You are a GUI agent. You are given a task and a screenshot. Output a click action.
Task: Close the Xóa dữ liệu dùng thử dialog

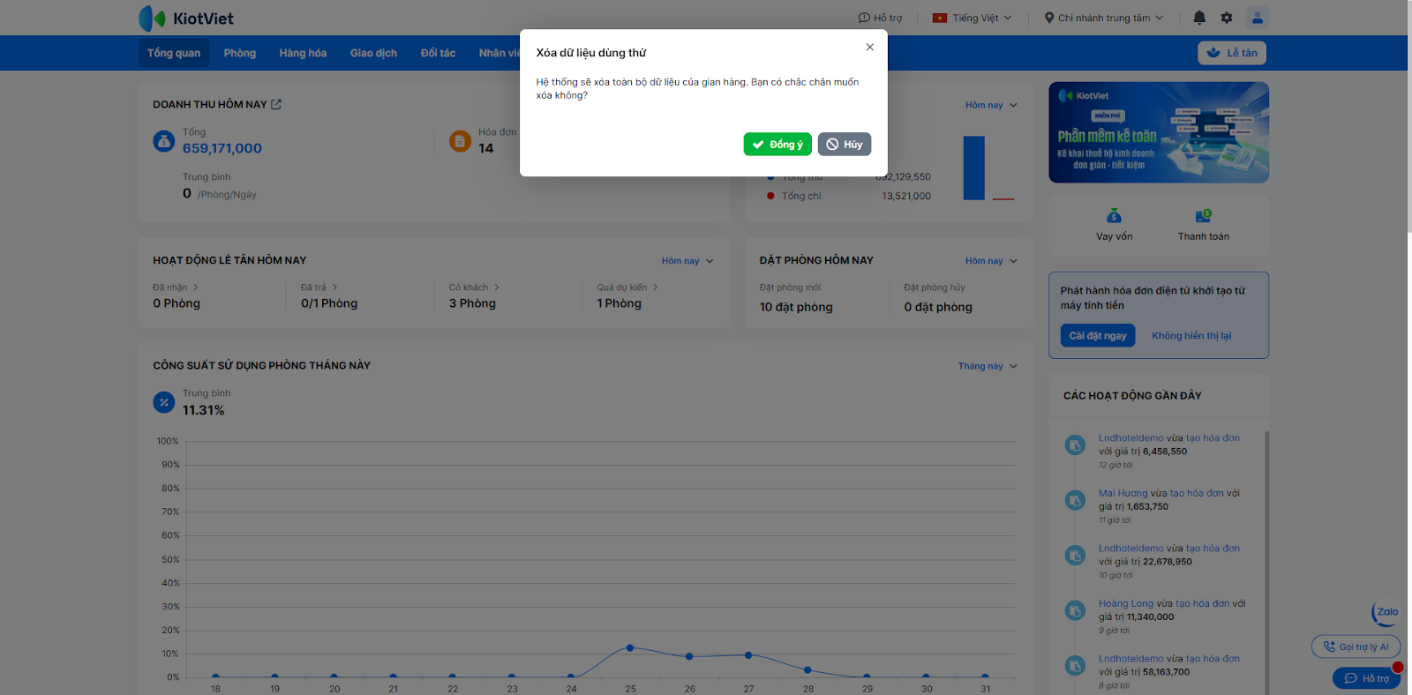pos(870,48)
